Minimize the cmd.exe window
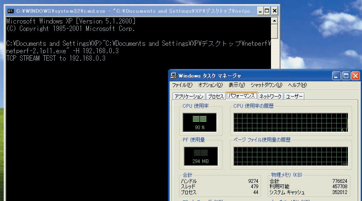362x201 pixels. 260,11
